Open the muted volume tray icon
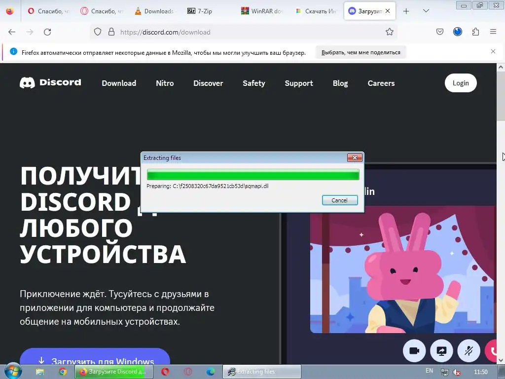505x379 pixels. coord(456,372)
